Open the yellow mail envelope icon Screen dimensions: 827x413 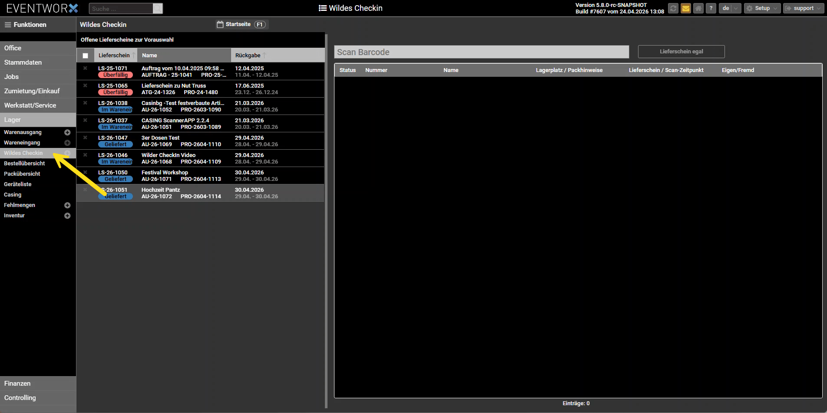(686, 8)
